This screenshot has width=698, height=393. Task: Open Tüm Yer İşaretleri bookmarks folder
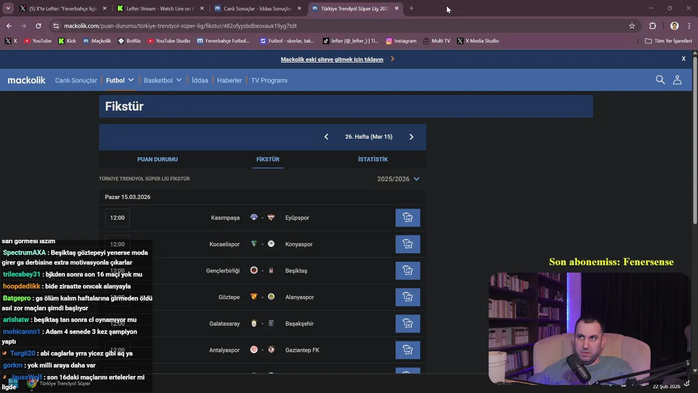click(x=668, y=41)
